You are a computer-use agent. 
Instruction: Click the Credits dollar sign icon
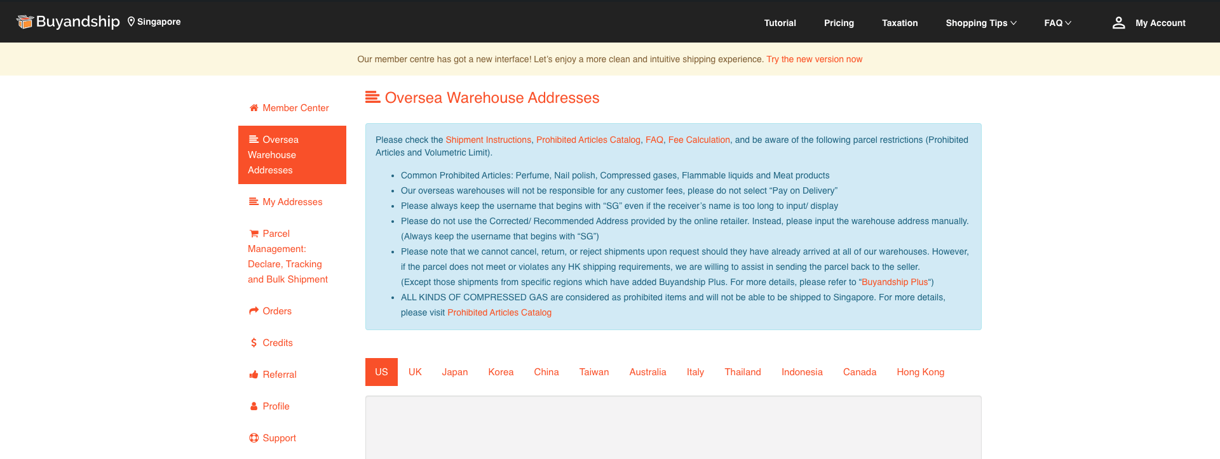[254, 343]
